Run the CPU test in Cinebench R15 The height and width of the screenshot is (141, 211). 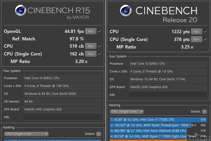91,46
